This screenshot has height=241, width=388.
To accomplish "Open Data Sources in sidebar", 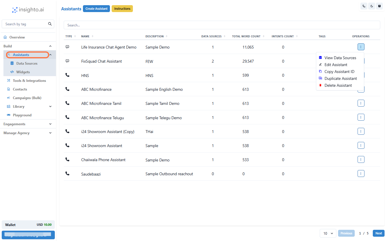I will [27, 63].
